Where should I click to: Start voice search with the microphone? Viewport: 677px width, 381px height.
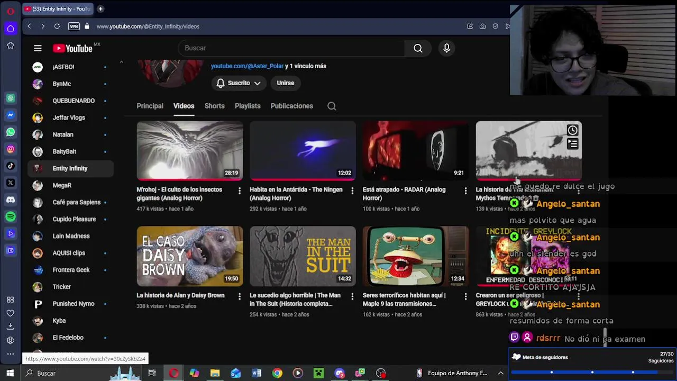pyautogui.click(x=447, y=48)
